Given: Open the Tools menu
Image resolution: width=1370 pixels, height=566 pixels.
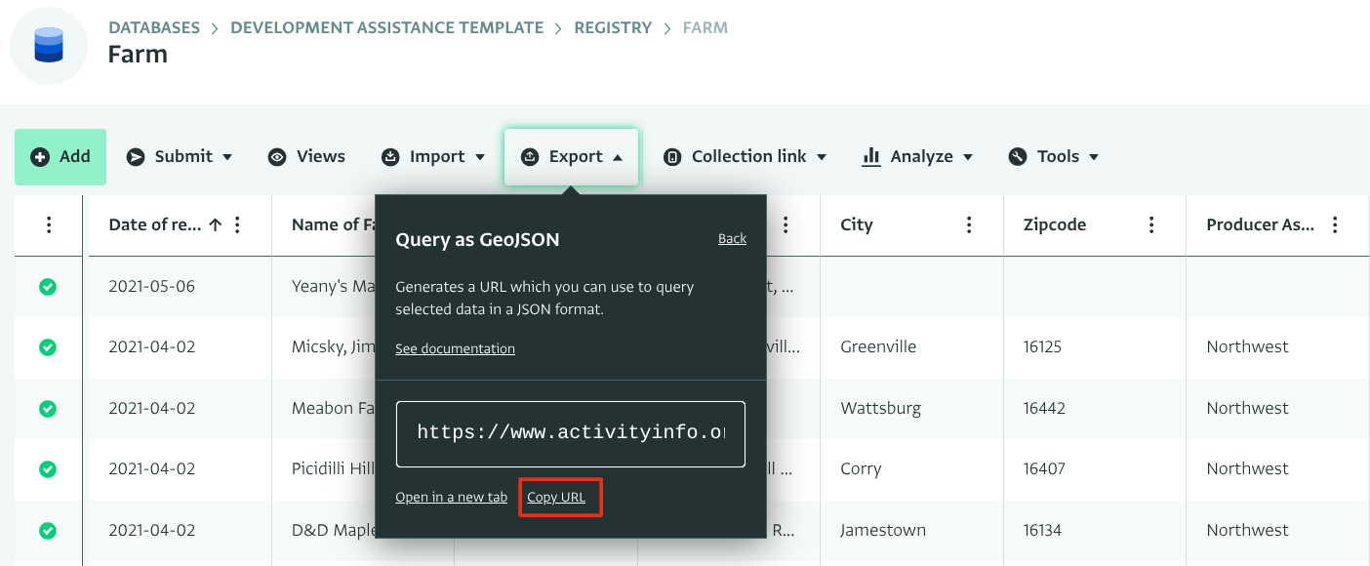Looking at the screenshot, I should pyautogui.click(x=1054, y=157).
